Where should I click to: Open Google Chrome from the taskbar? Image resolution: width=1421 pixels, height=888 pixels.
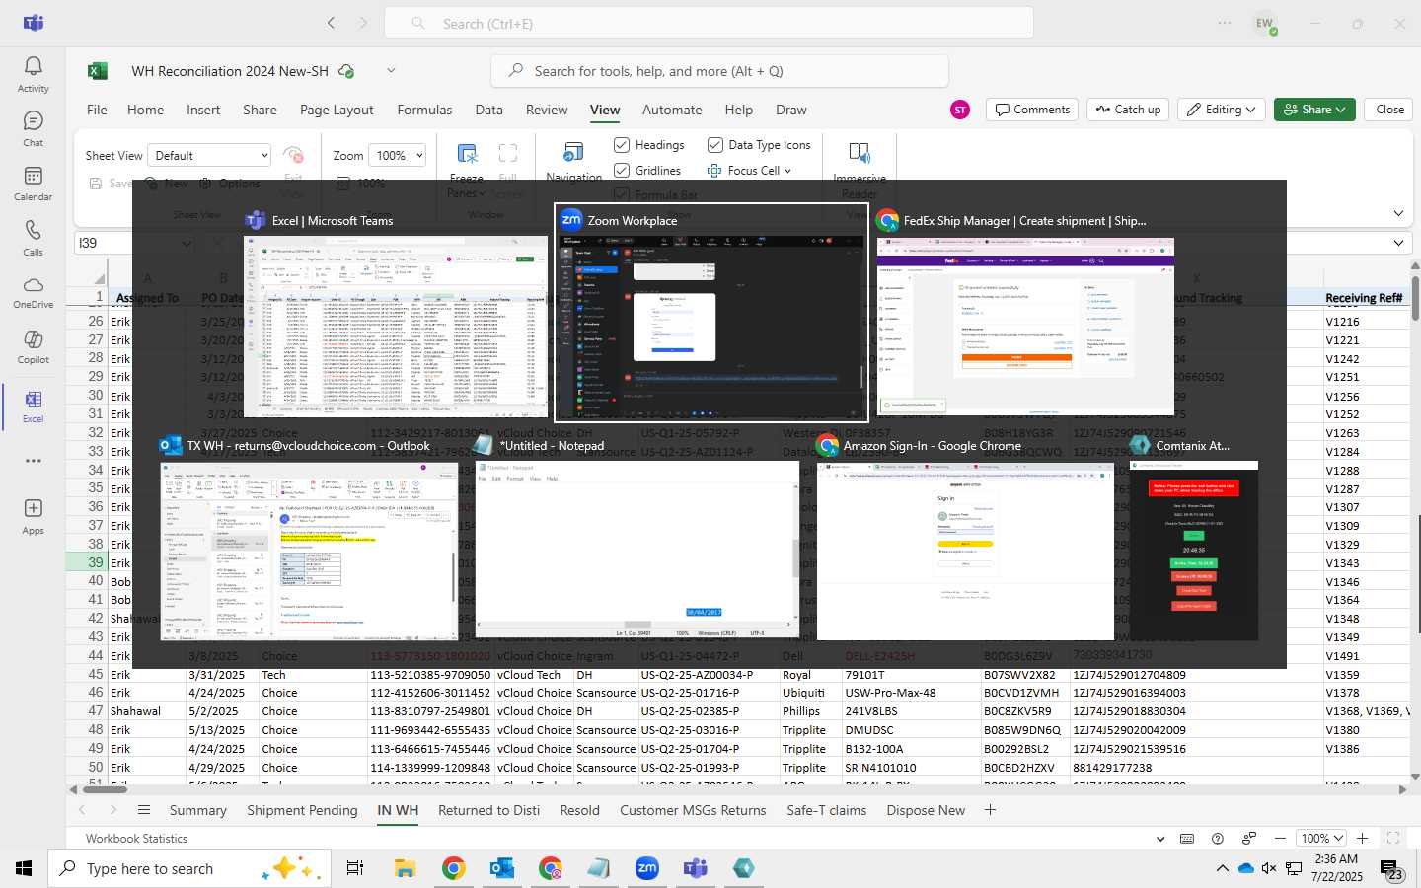coord(453,868)
